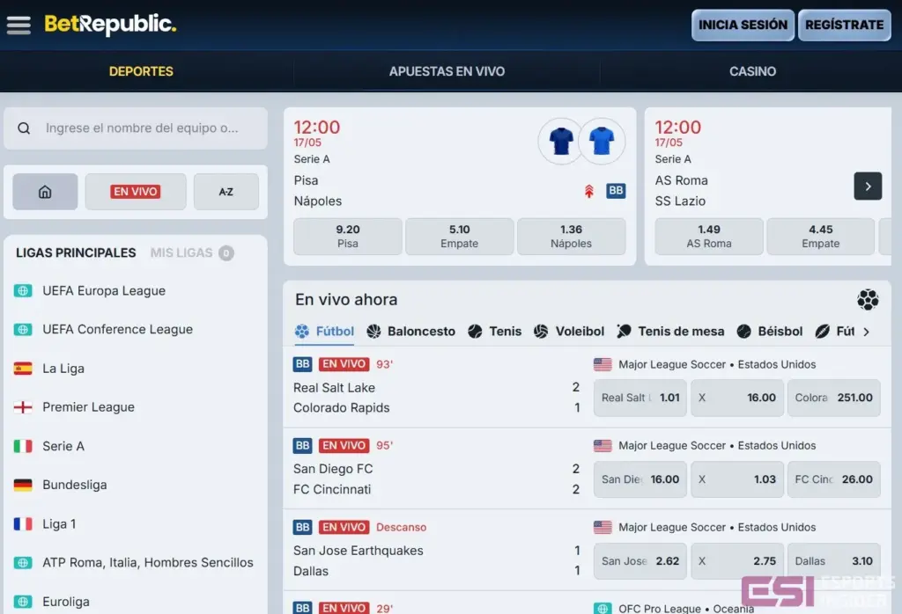This screenshot has width=902, height=614.
Task: Bet on AS Roma at 1.49
Action: pos(709,236)
